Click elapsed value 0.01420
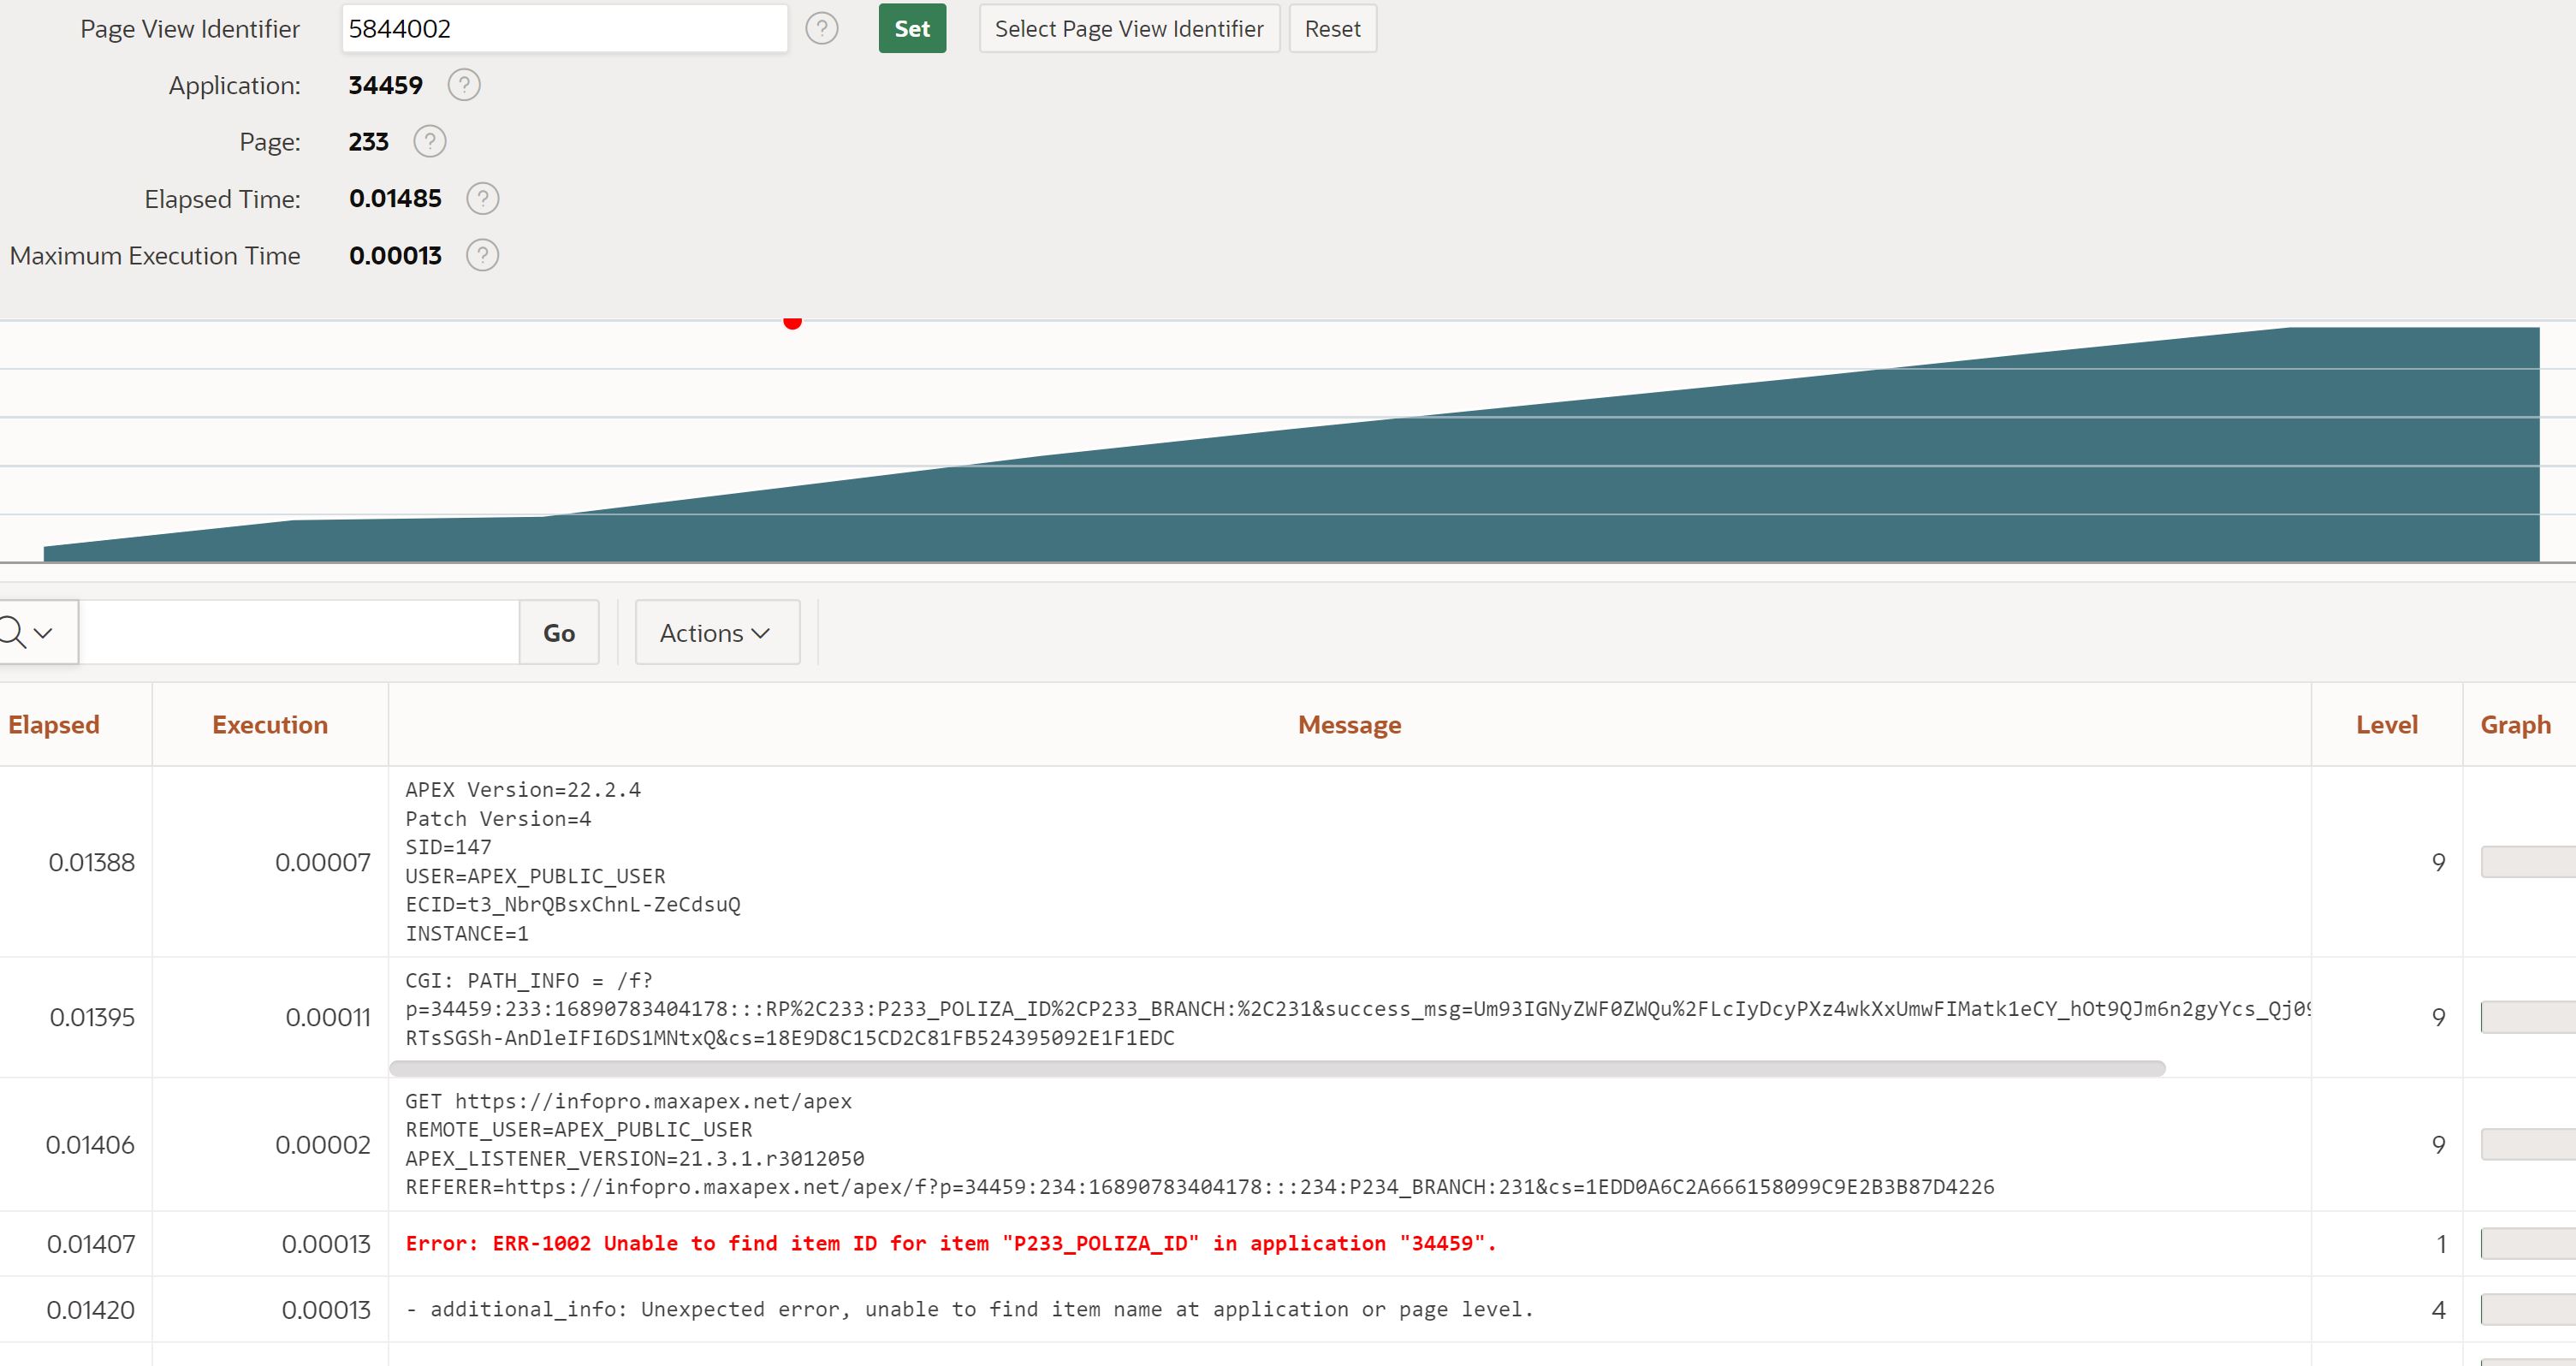 click(90, 1309)
